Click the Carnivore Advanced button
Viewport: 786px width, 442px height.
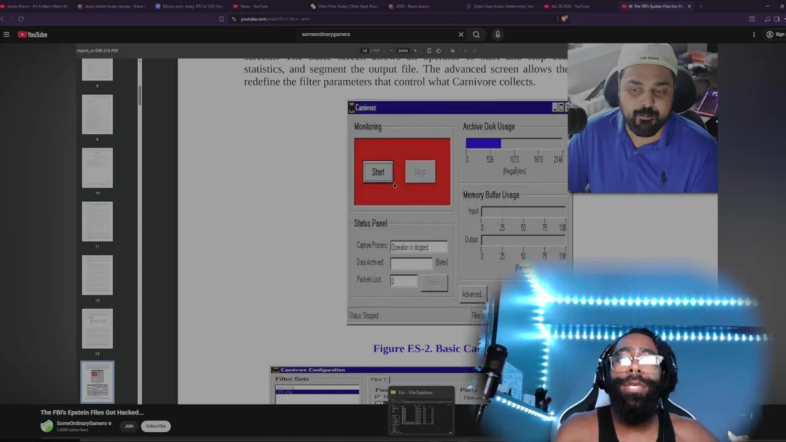point(472,294)
